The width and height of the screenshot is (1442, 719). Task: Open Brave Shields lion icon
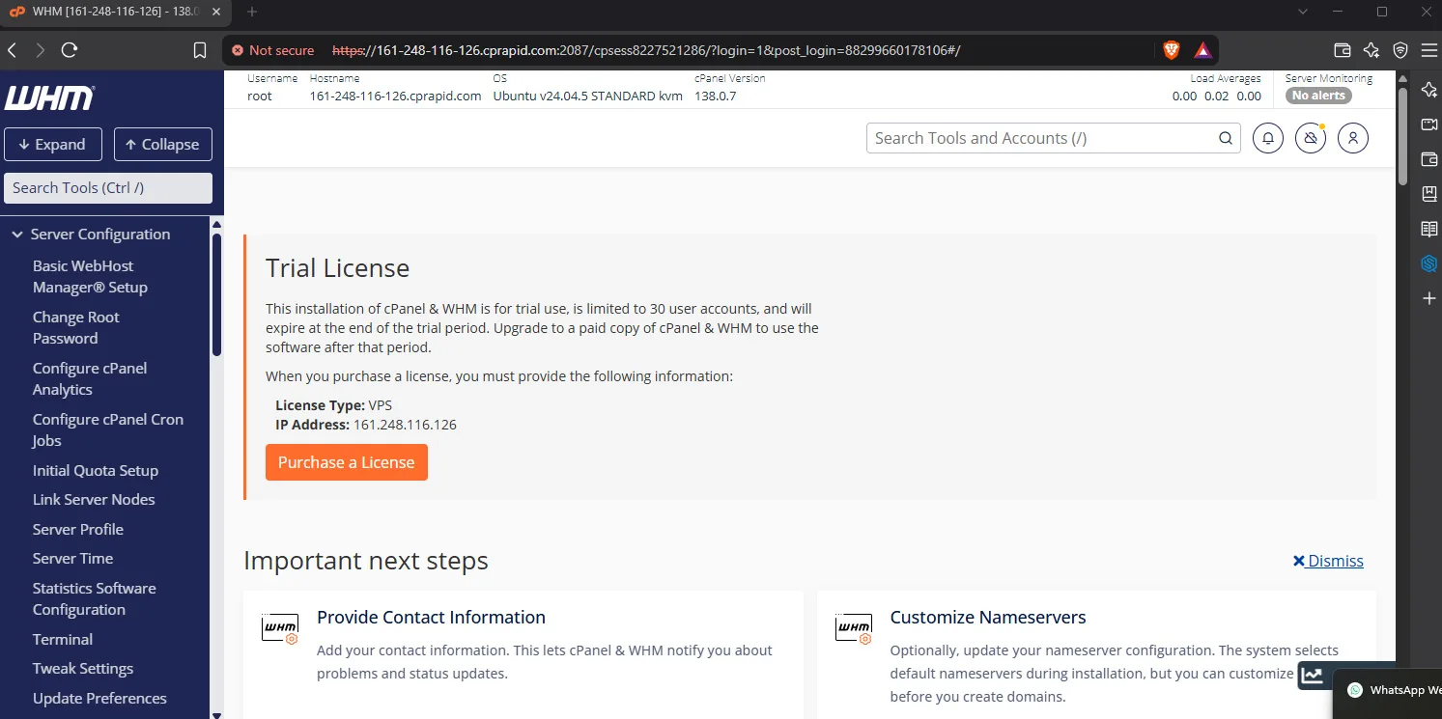(1172, 50)
